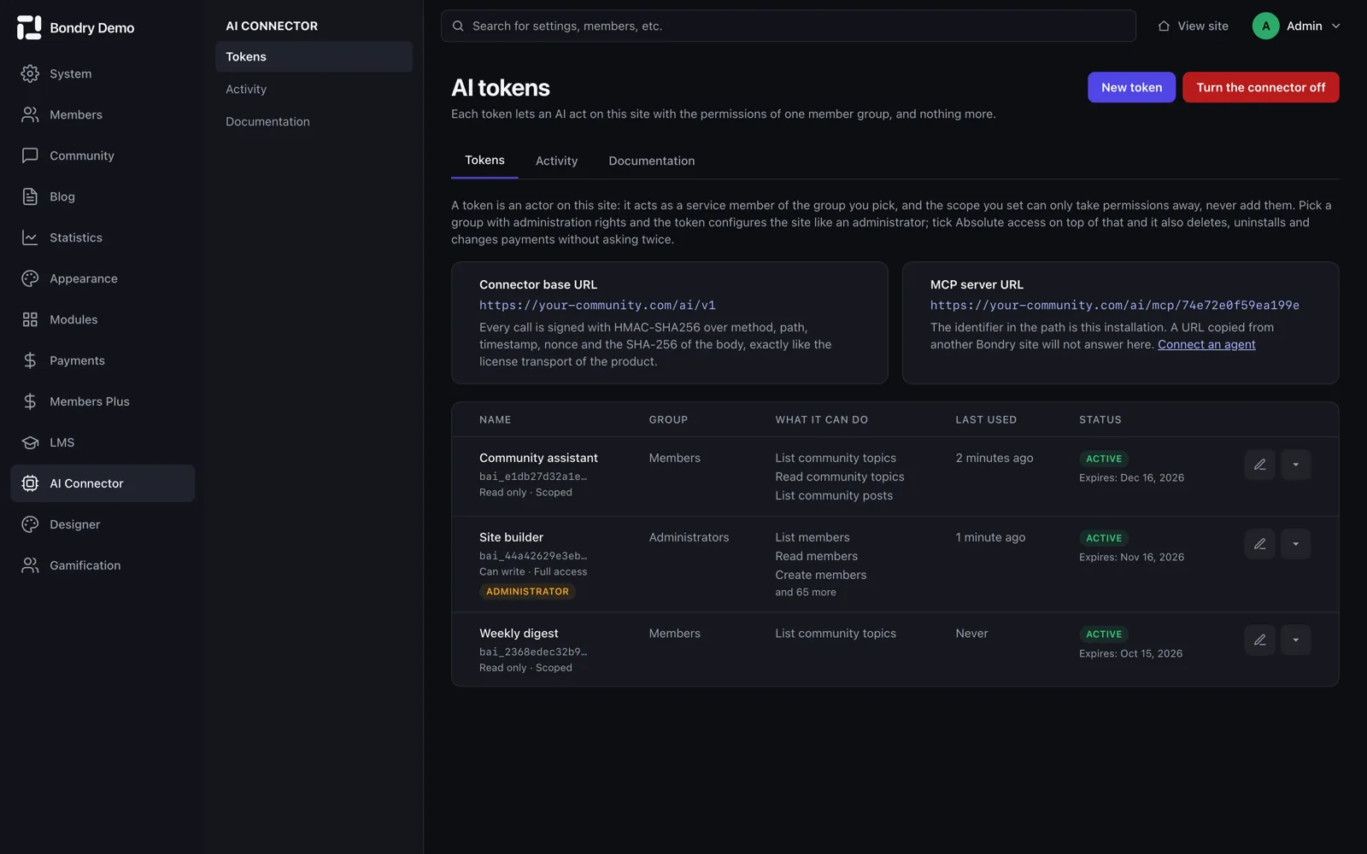This screenshot has height=854, width=1367.
Task: Open Gamification people icon
Action: 30,565
